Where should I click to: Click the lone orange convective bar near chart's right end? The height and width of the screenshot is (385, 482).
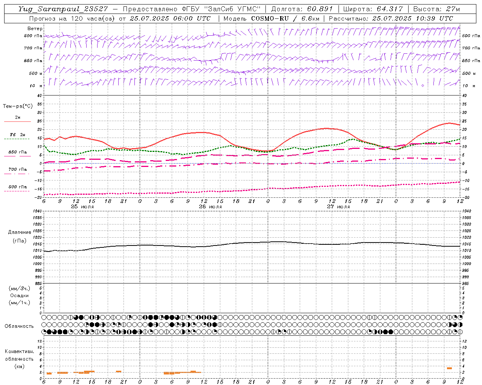click(x=449, y=368)
